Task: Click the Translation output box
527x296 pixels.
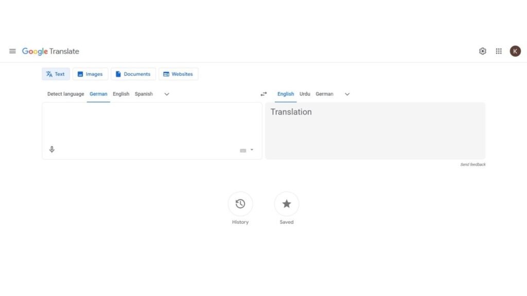Action: 375,131
